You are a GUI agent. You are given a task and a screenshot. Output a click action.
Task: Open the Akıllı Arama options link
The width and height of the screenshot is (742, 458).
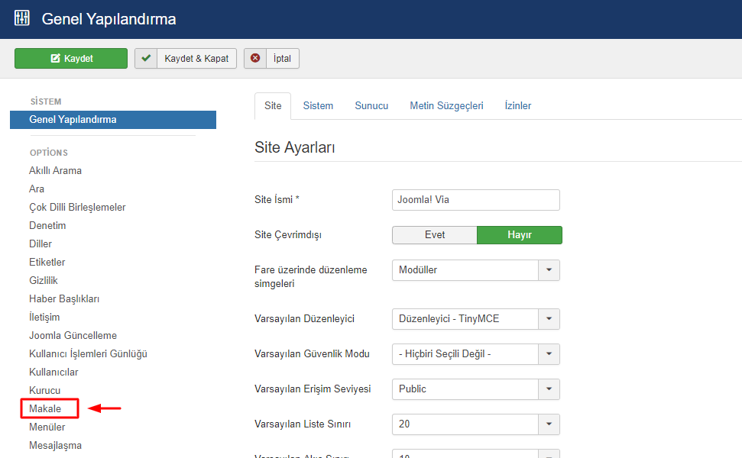coord(55,171)
